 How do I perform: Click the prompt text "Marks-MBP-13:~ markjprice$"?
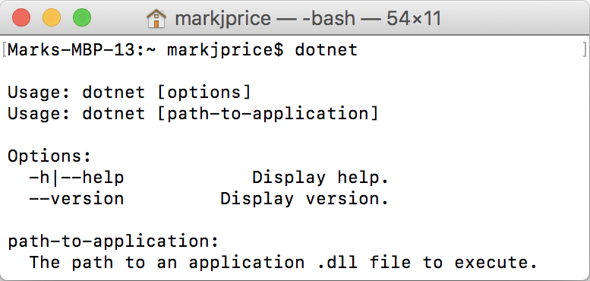[x=146, y=50]
